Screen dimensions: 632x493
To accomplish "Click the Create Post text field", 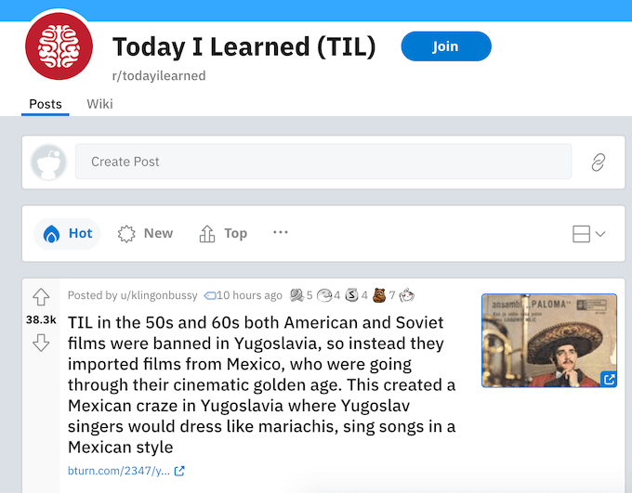I will pos(323,162).
